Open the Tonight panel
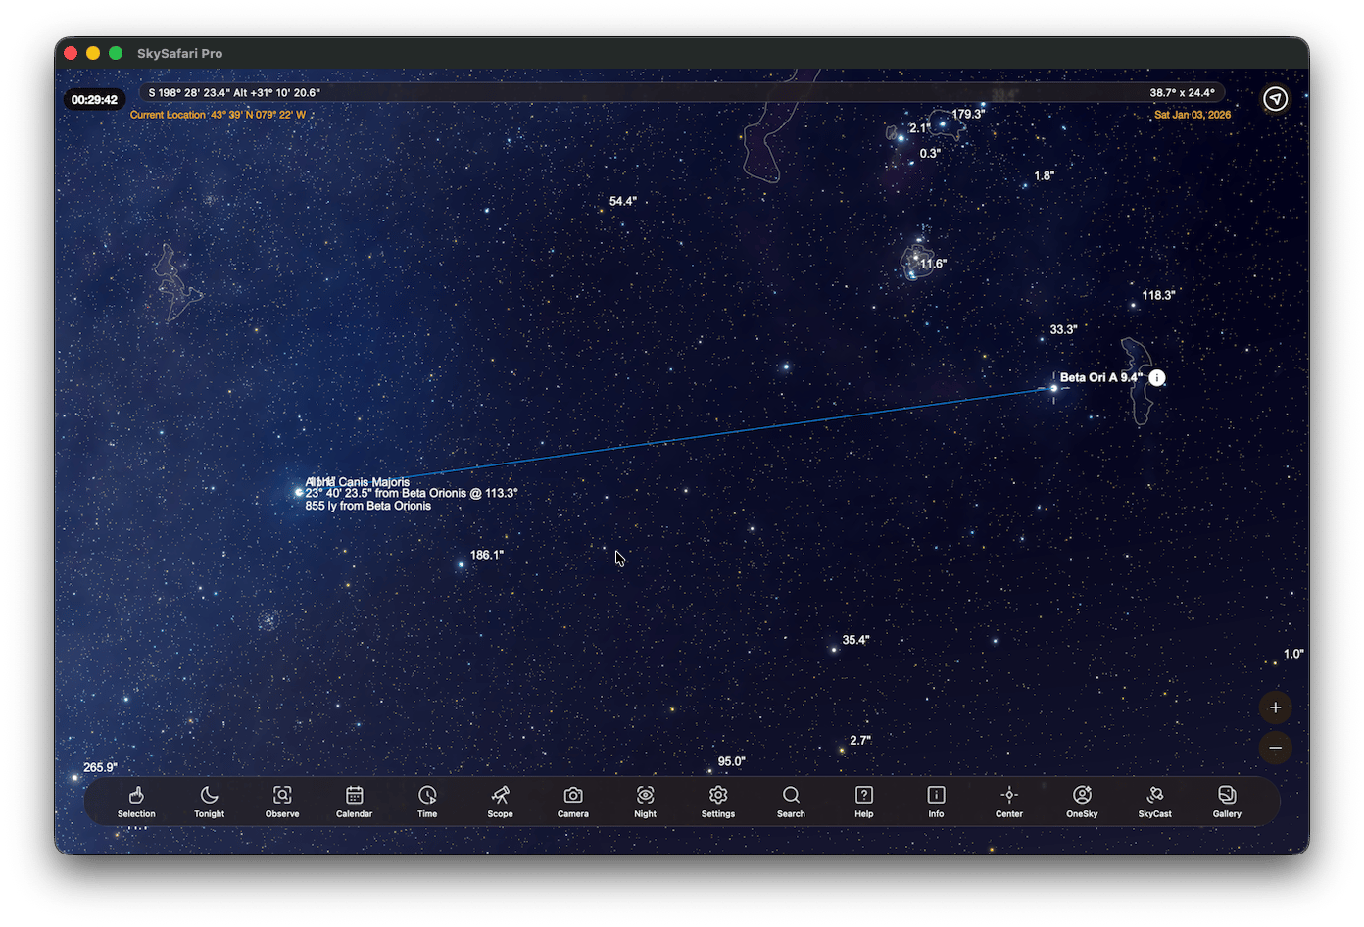 tap(209, 801)
